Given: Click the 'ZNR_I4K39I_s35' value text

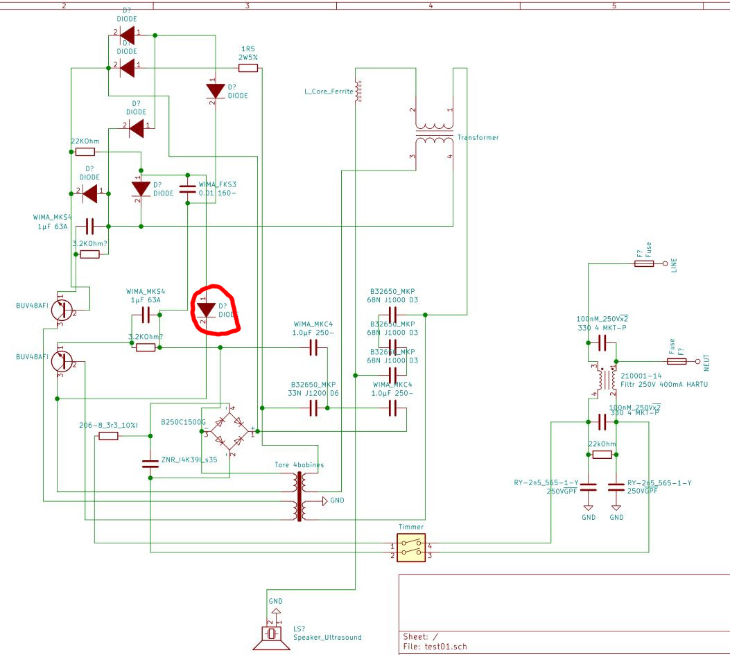Looking at the screenshot, I should click(x=189, y=460).
